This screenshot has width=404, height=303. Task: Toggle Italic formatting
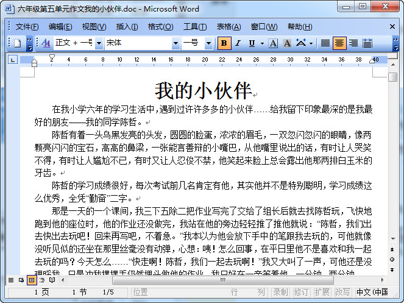coord(238,43)
